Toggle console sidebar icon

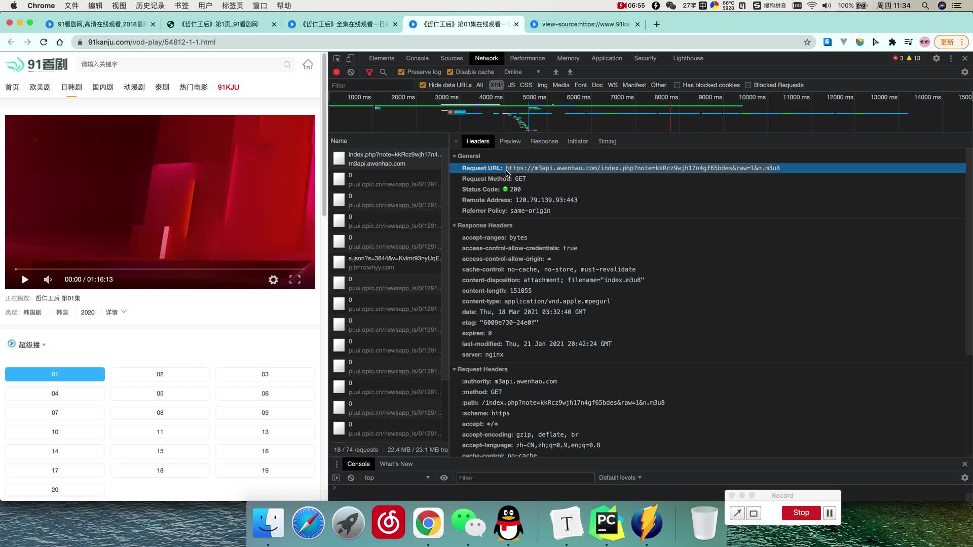pyautogui.click(x=336, y=478)
